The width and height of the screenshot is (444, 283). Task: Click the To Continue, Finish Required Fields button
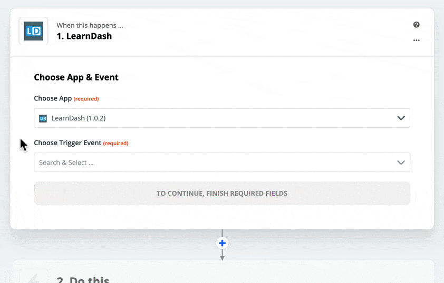click(x=222, y=194)
